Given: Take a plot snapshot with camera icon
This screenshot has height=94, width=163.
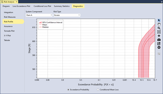Looking at the screenshot, I should (159, 40).
